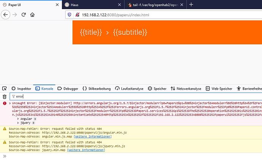Viewport: 262px width, 162px height.
Task: Open the Inspektor panel
Action: [21, 89]
